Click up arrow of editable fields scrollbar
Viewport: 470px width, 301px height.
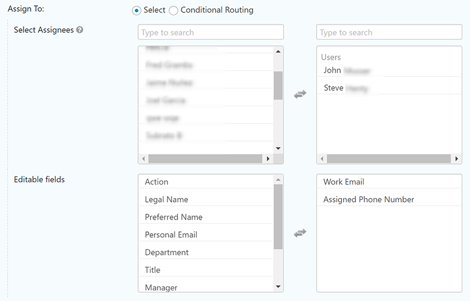[x=278, y=180]
